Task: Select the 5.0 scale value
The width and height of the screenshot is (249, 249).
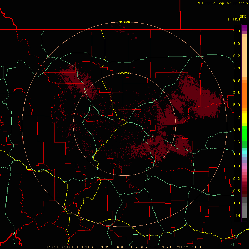Action: (x=237, y=105)
